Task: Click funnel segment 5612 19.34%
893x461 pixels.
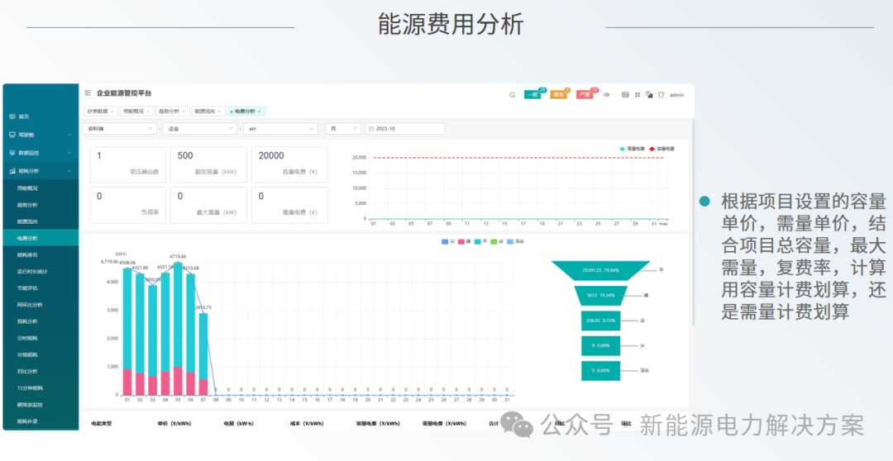Action: 601,296
